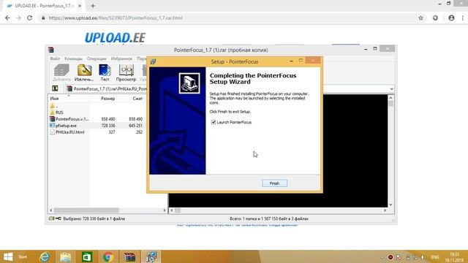Click the UPLOAD.EE site logo

115,38
